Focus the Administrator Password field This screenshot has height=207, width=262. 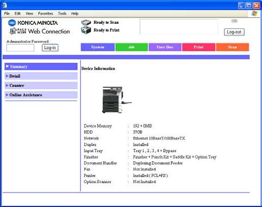(x=20, y=48)
